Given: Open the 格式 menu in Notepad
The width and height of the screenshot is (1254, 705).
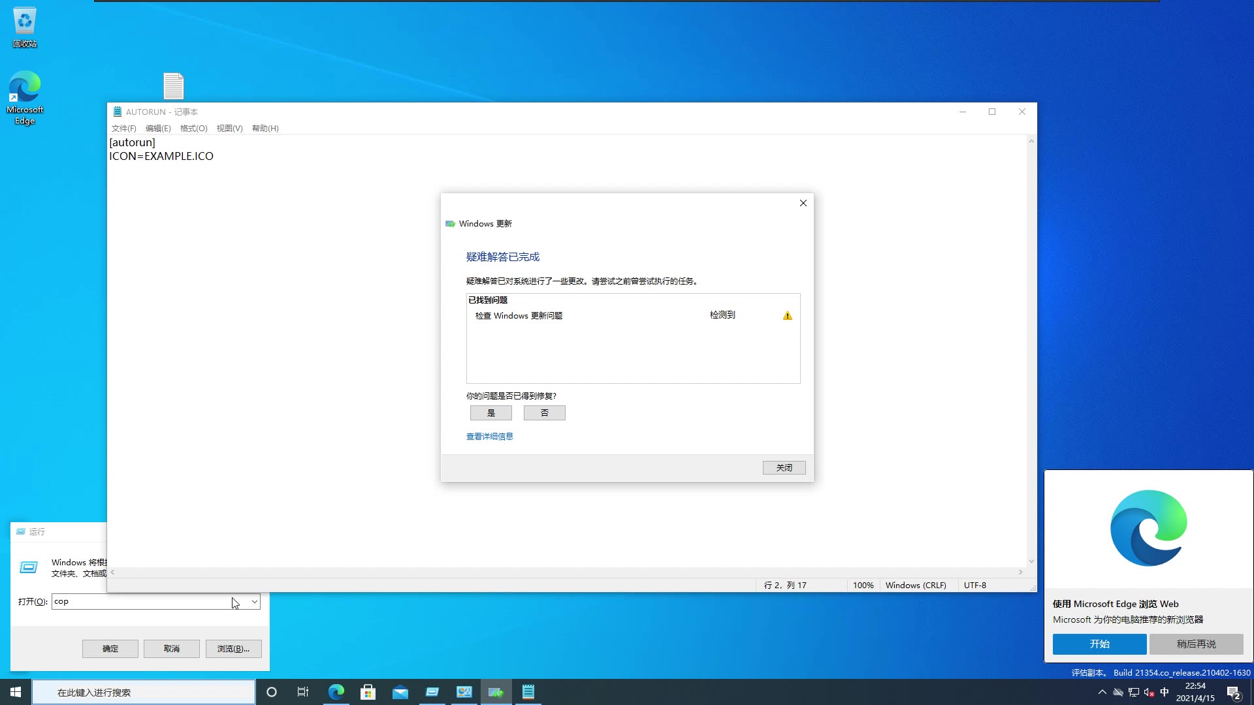Looking at the screenshot, I should [193, 128].
